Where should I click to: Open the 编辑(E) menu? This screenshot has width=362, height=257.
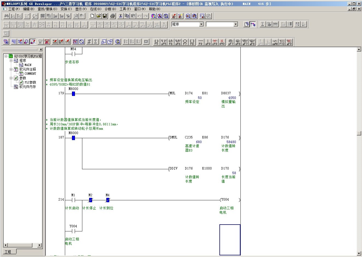coord(29,9)
